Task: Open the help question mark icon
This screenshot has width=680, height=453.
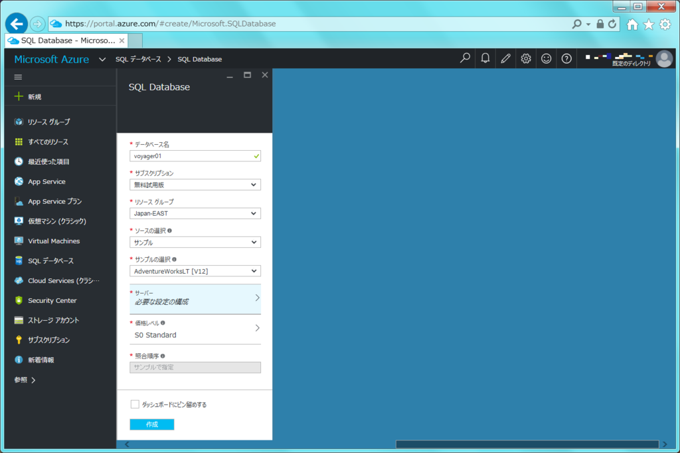Action: point(566,58)
